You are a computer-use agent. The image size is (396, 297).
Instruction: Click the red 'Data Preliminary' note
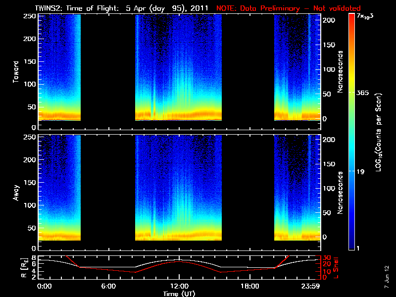[x=288, y=8]
